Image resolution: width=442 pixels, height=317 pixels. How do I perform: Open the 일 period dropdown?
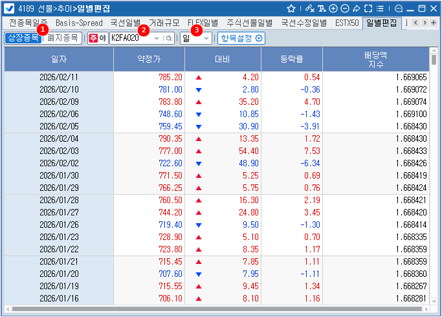coord(197,38)
